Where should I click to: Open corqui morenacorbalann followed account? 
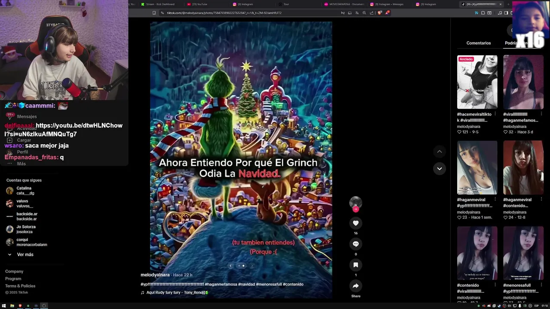coord(27,242)
